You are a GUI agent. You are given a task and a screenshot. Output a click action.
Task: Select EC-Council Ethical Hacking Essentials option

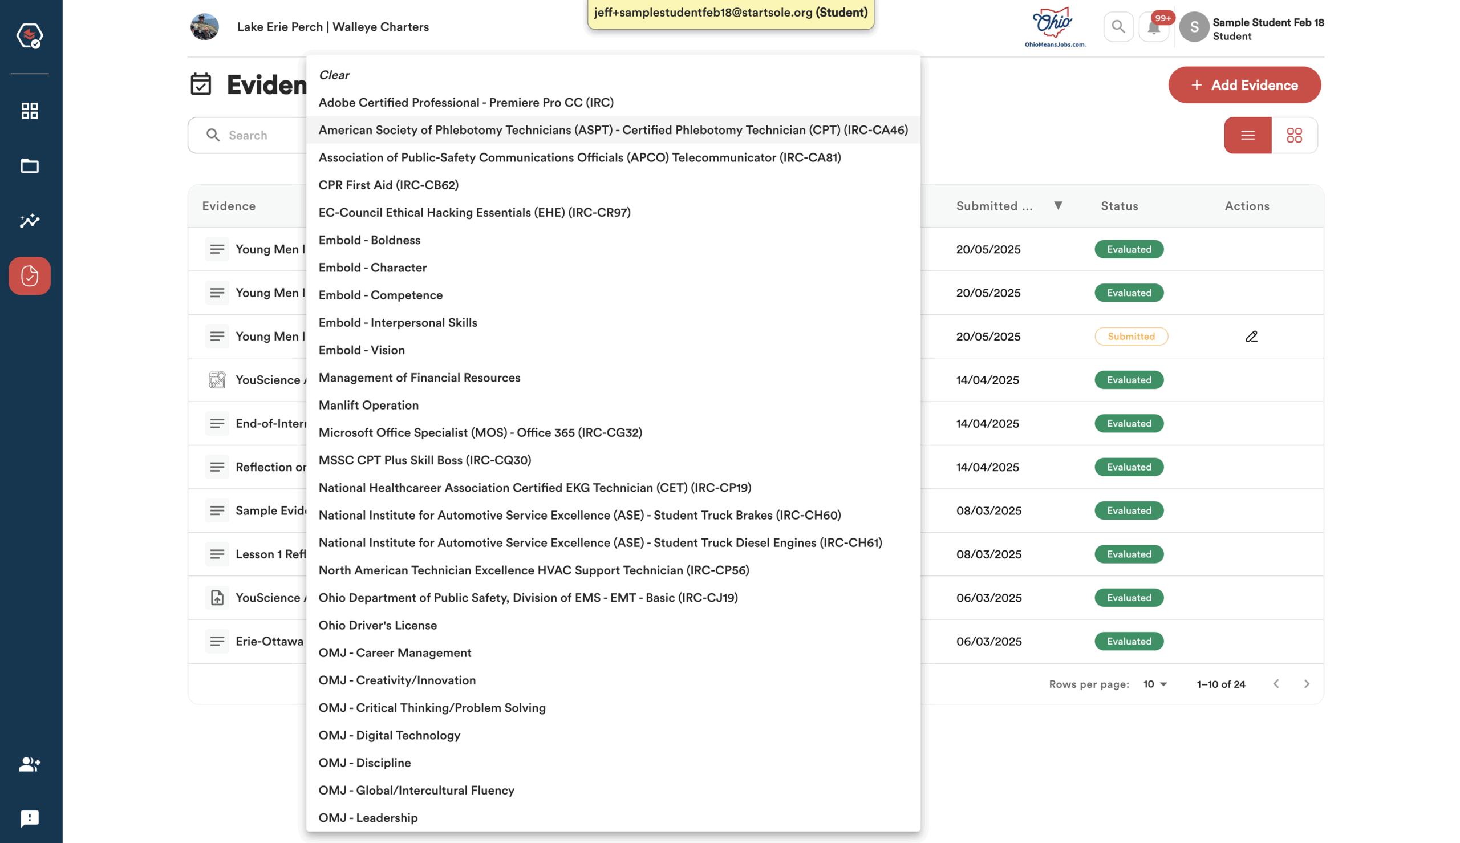click(x=613, y=212)
